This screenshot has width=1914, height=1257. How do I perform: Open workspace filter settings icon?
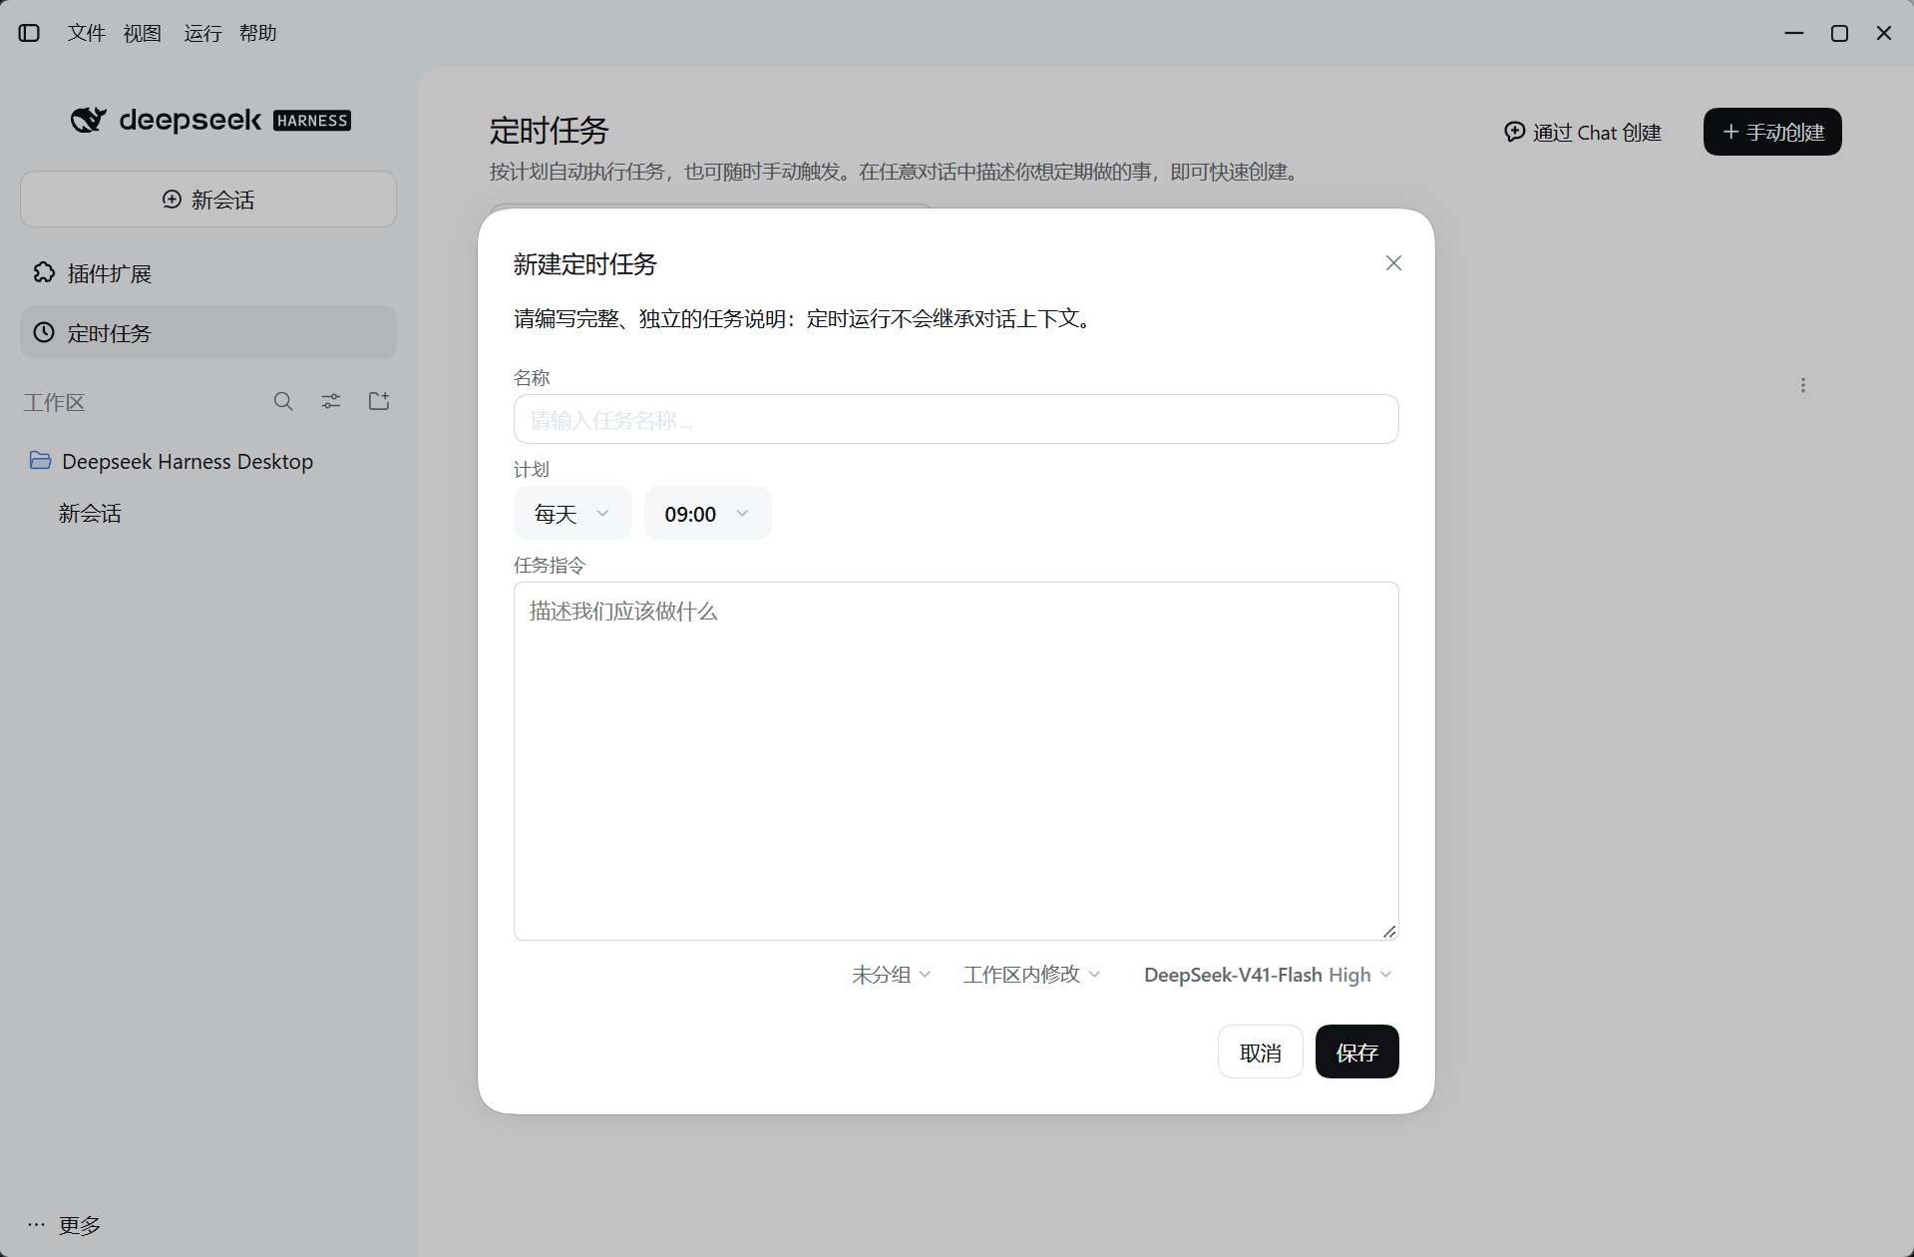click(331, 401)
